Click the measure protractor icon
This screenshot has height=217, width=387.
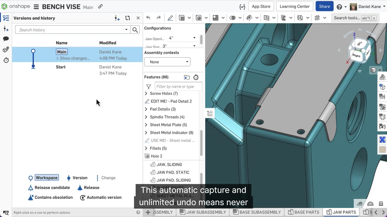coord(370,203)
